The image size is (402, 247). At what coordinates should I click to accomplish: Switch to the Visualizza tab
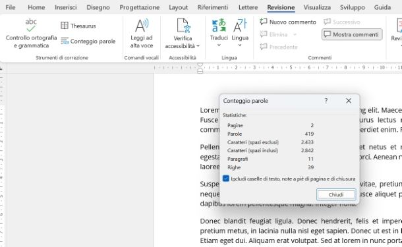point(317,7)
